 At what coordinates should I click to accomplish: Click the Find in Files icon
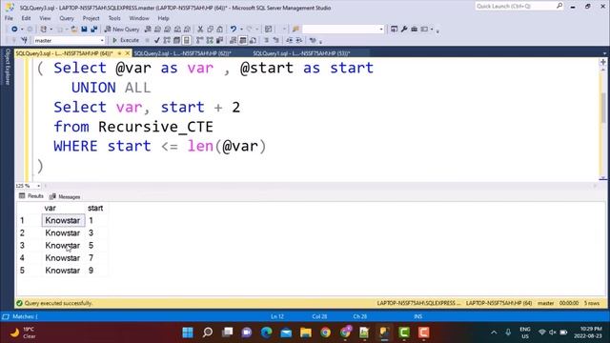(x=295, y=30)
